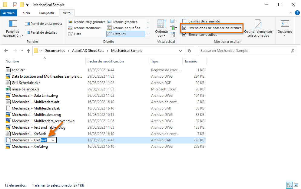Select Mechanical - Data Links.dwg icon

click(x=8, y=96)
